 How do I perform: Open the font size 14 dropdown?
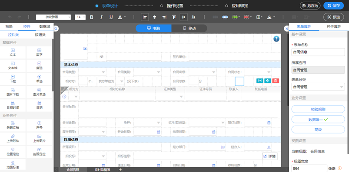[80, 17]
